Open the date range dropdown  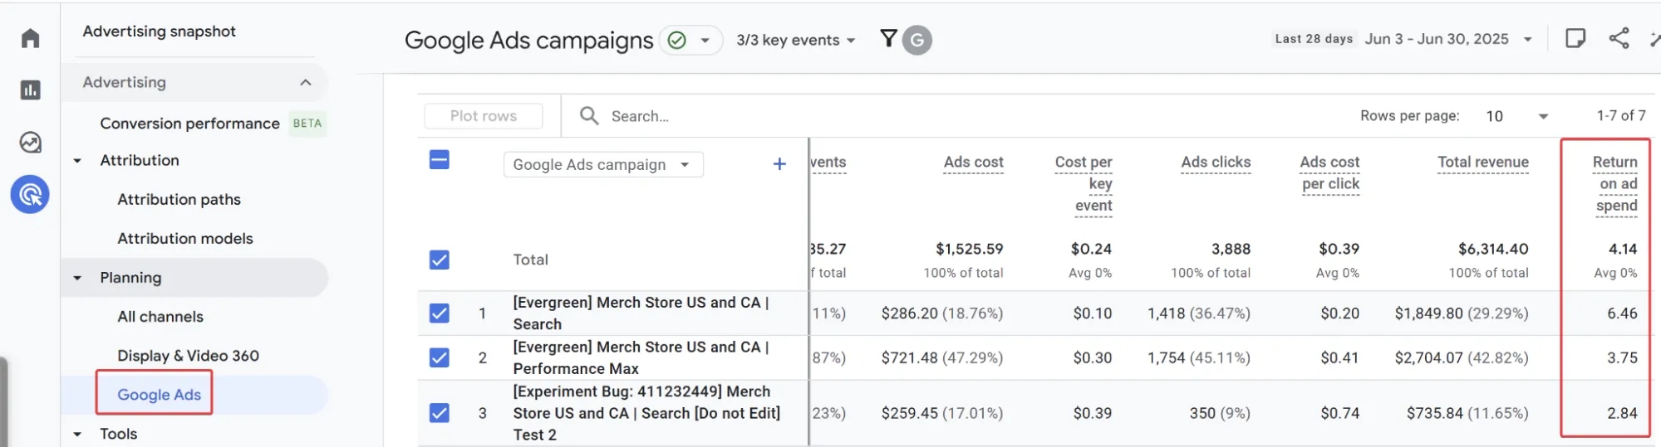(x=1448, y=39)
